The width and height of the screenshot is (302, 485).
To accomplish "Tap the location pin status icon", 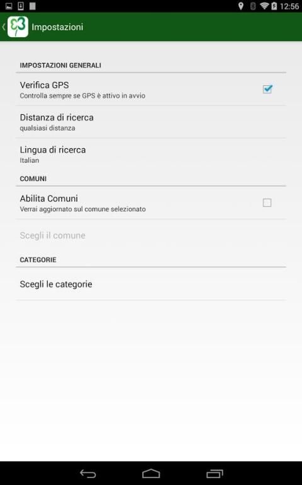I will [241, 6].
